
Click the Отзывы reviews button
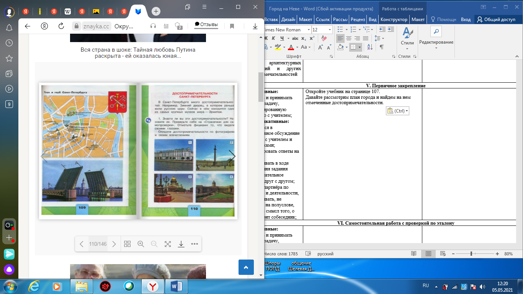(x=206, y=24)
